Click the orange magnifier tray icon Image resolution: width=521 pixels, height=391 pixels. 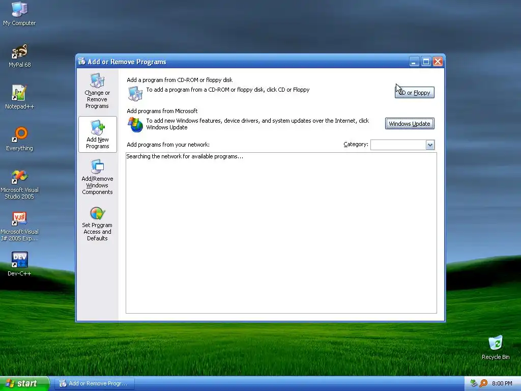[x=483, y=383]
